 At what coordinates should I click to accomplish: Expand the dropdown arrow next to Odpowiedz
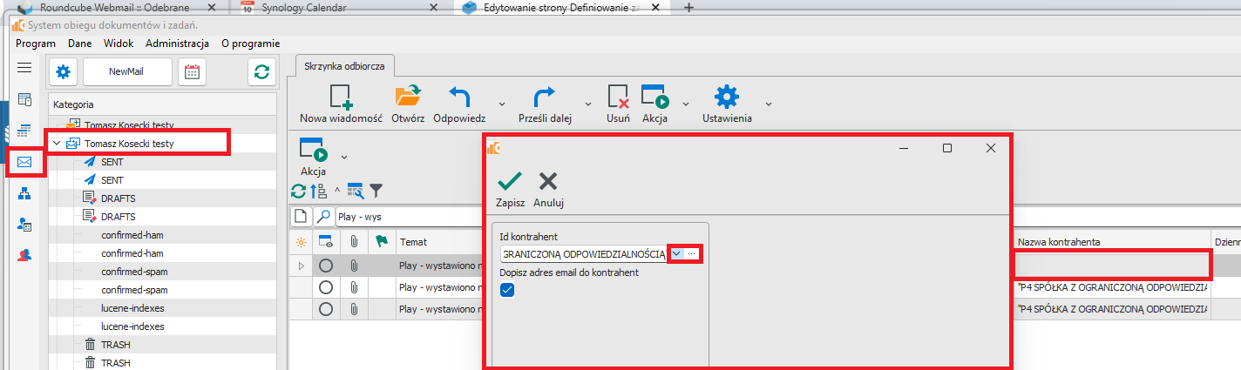501,101
